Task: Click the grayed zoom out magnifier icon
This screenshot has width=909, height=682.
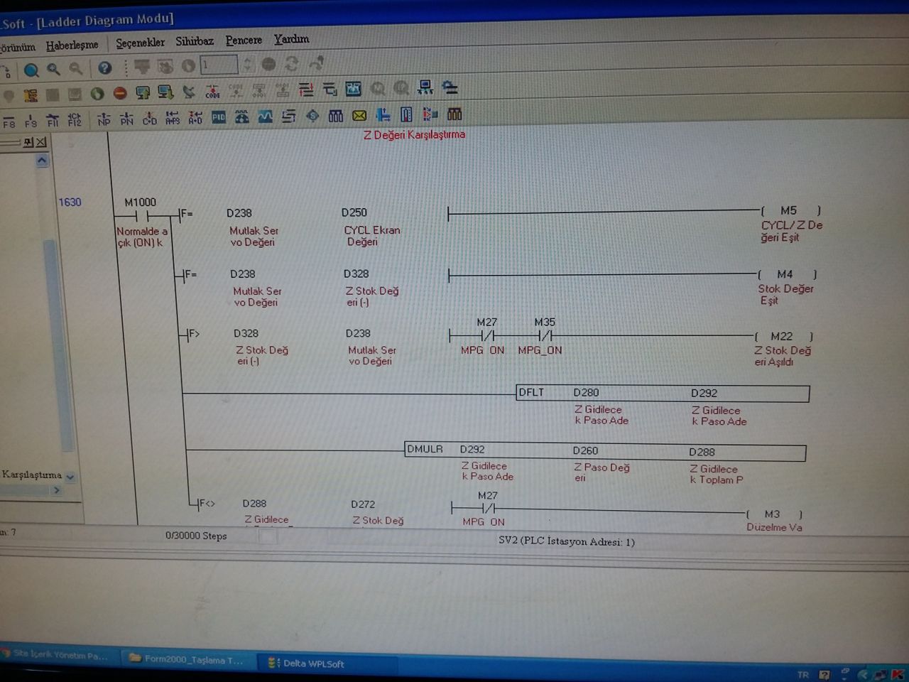Action: pos(75,69)
